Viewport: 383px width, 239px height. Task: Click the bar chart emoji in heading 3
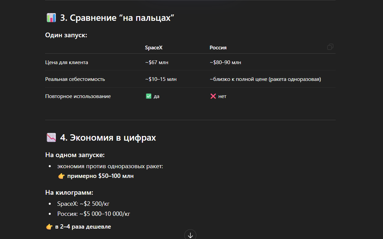[51, 18]
